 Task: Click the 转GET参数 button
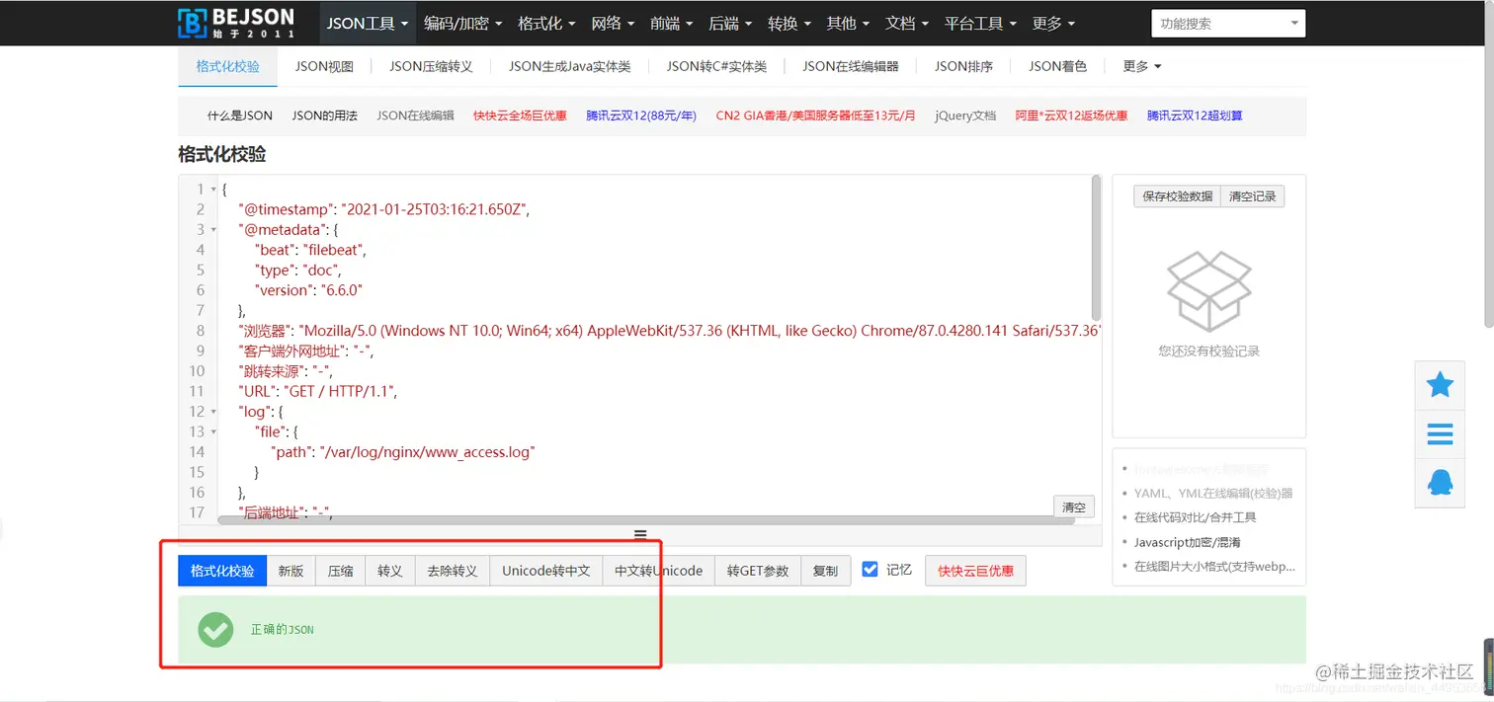tap(758, 571)
